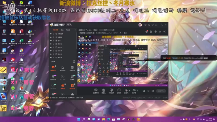Click the message icon next to avatar
217x122 pixels.
(x=145, y=25)
